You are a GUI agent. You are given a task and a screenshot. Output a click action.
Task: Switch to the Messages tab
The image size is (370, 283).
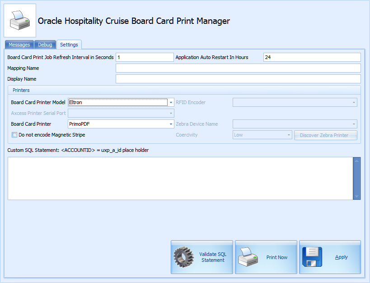(x=19, y=45)
